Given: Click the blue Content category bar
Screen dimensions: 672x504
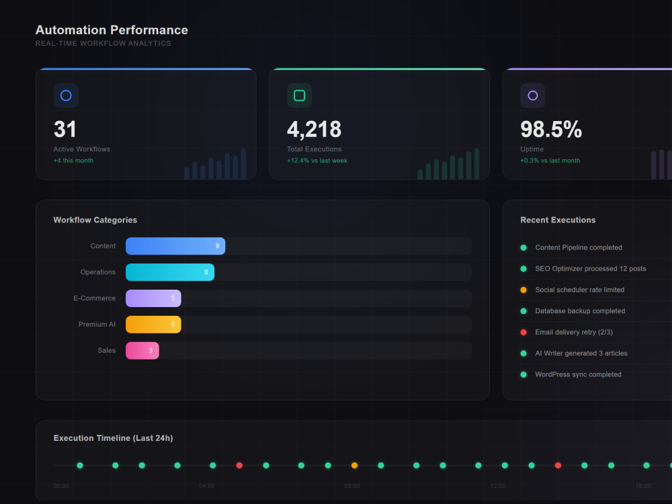Looking at the screenshot, I should (175, 246).
